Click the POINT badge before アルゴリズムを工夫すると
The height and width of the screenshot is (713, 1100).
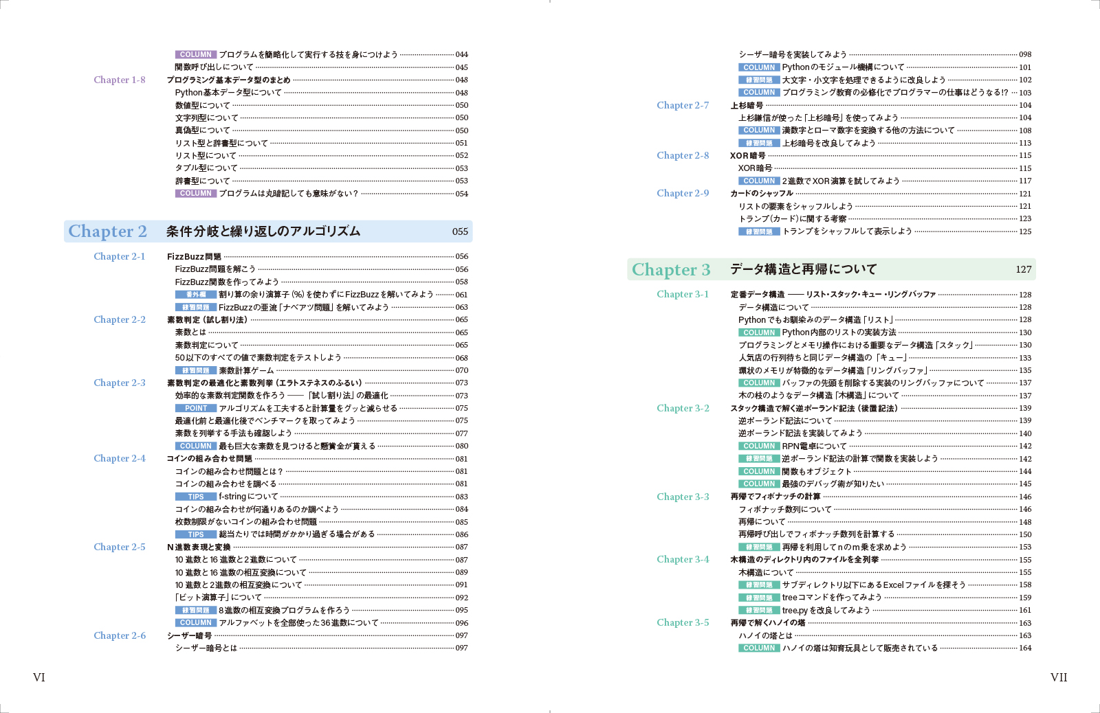click(196, 408)
